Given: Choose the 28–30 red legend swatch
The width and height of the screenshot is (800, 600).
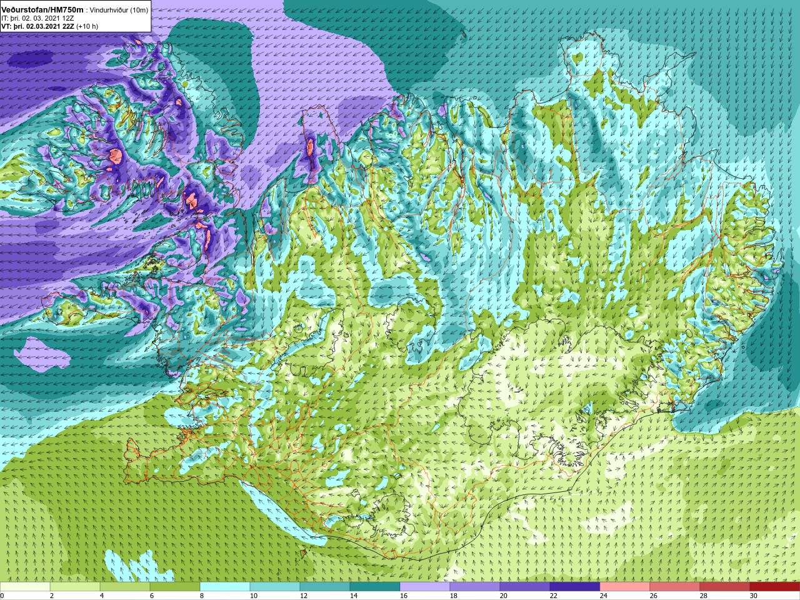Looking at the screenshot, I should tap(725, 587).
